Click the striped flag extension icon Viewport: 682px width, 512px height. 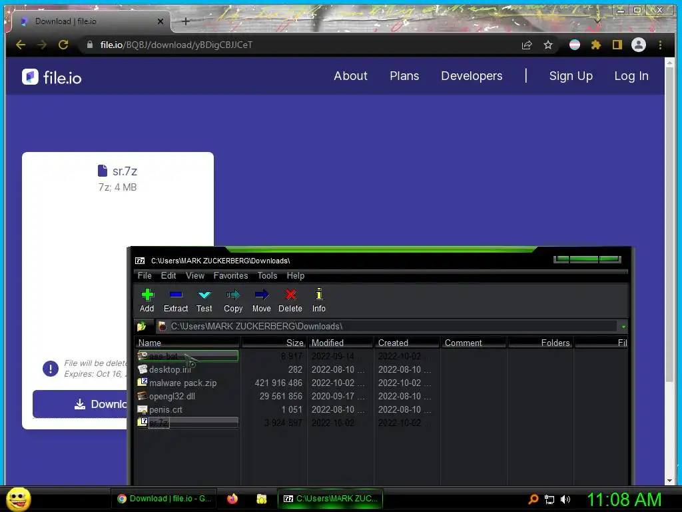pos(575,45)
